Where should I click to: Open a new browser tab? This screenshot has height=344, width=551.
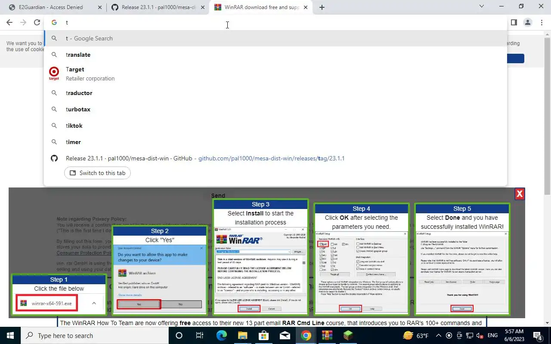pos(322,7)
